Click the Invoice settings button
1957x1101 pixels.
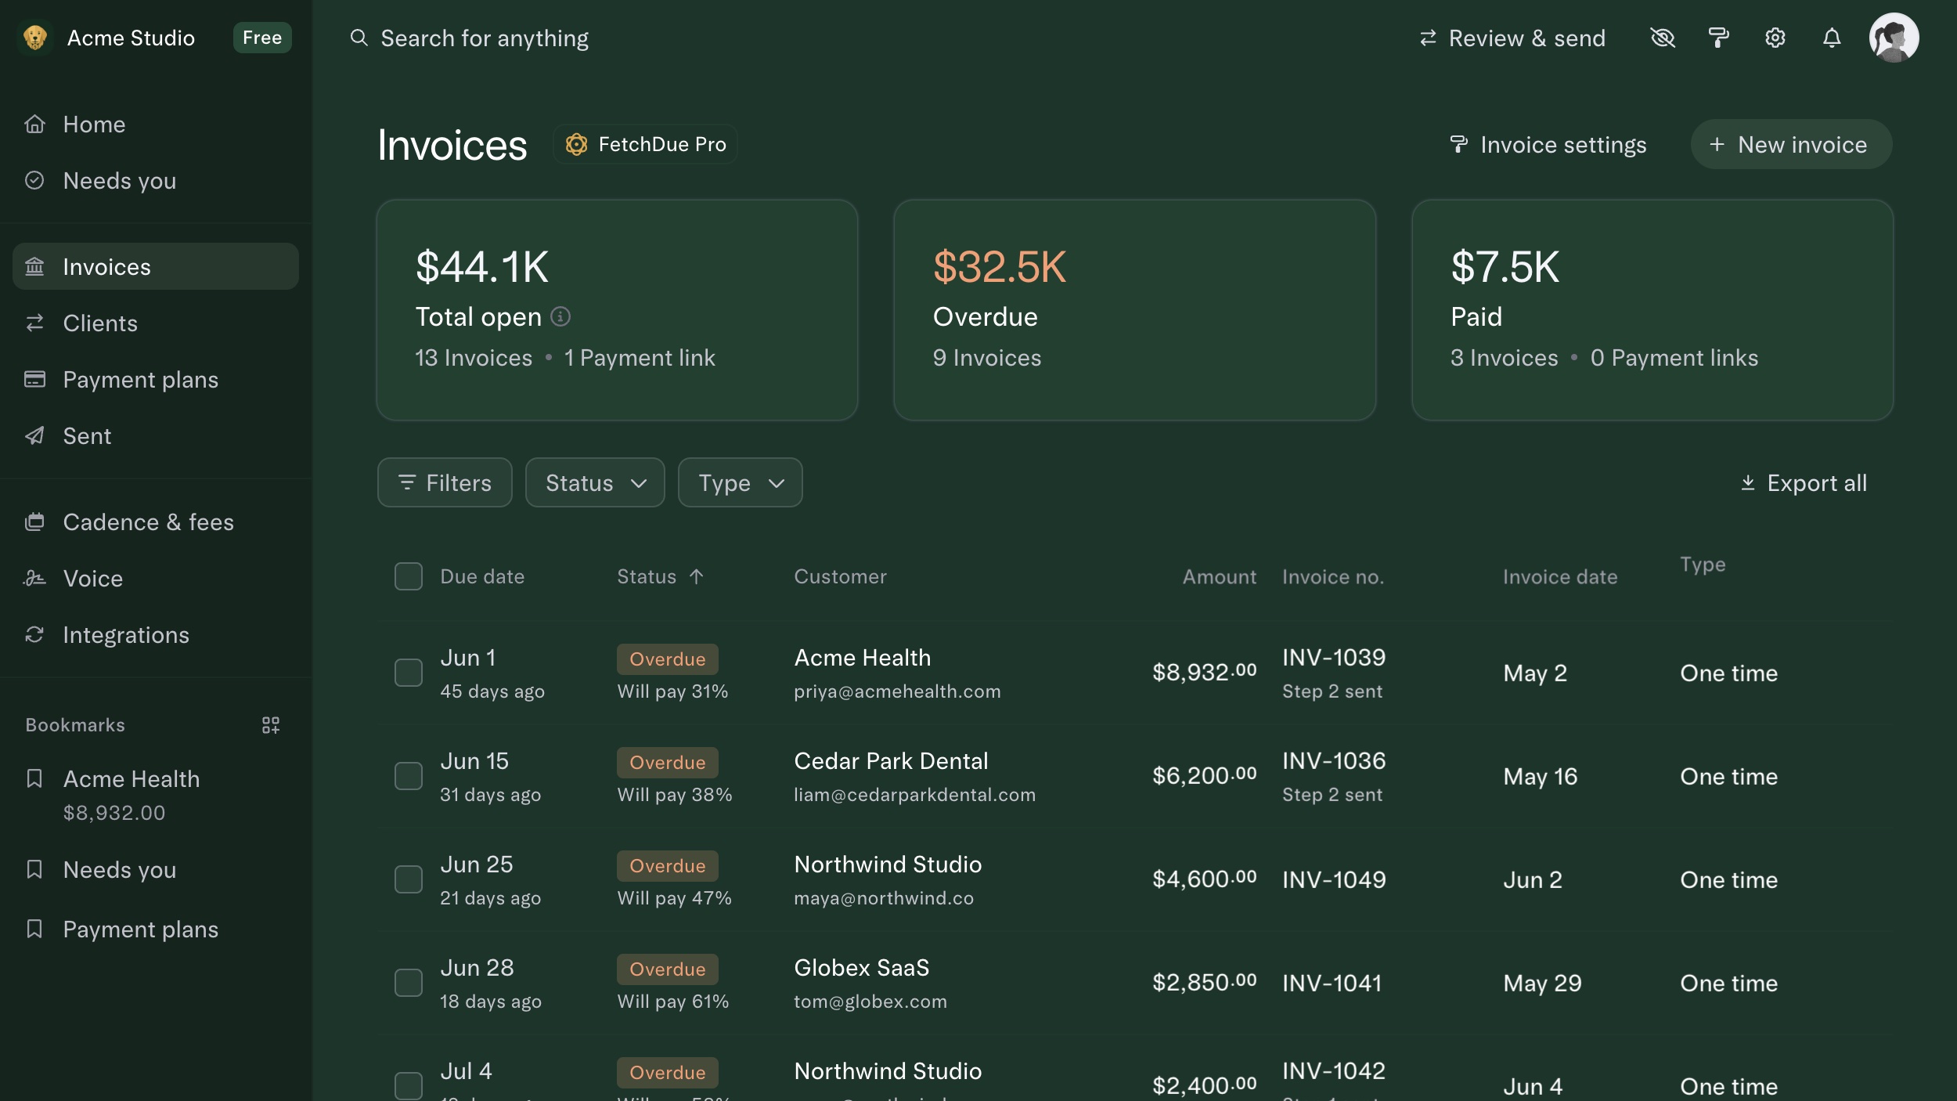pos(1548,144)
